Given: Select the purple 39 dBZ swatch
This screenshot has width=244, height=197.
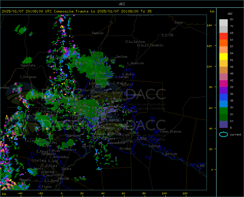Looking at the screenshot, I should (223, 91).
